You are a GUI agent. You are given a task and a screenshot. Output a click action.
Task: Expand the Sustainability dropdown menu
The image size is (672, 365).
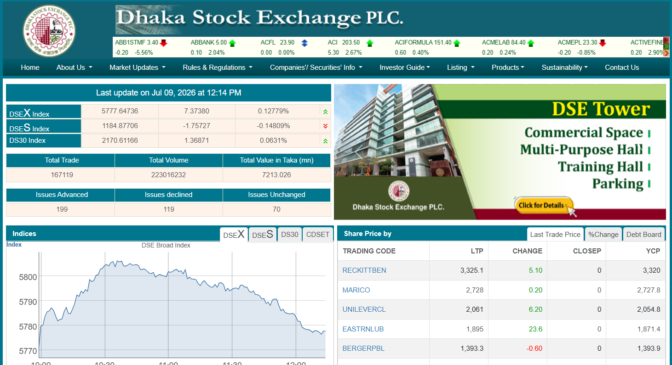point(565,67)
